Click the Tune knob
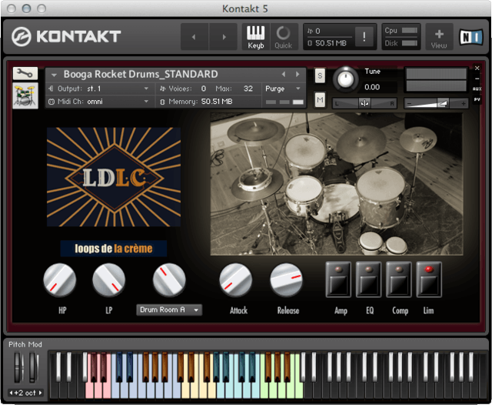This screenshot has width=492, height=405. [345, 79]
